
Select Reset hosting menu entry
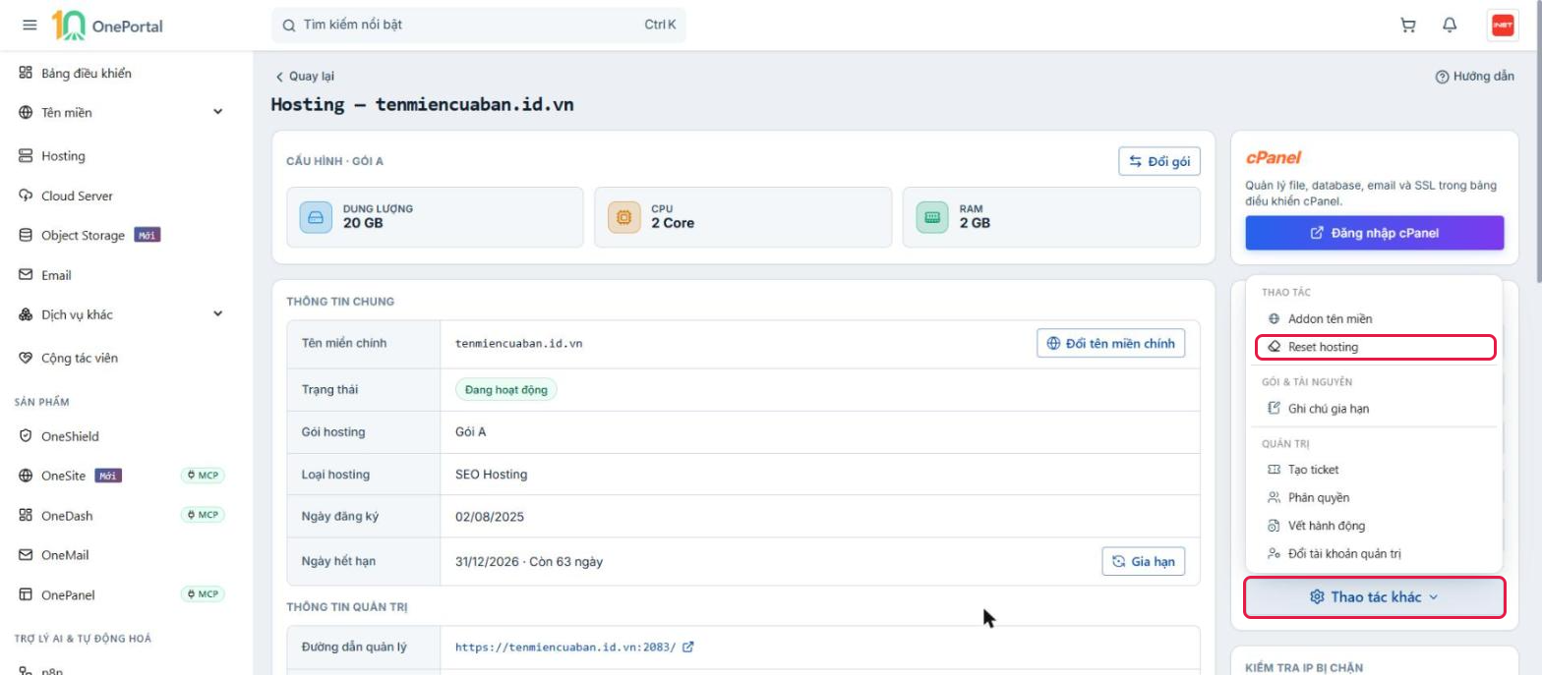pyautogui.click(x=1374, y=347)
